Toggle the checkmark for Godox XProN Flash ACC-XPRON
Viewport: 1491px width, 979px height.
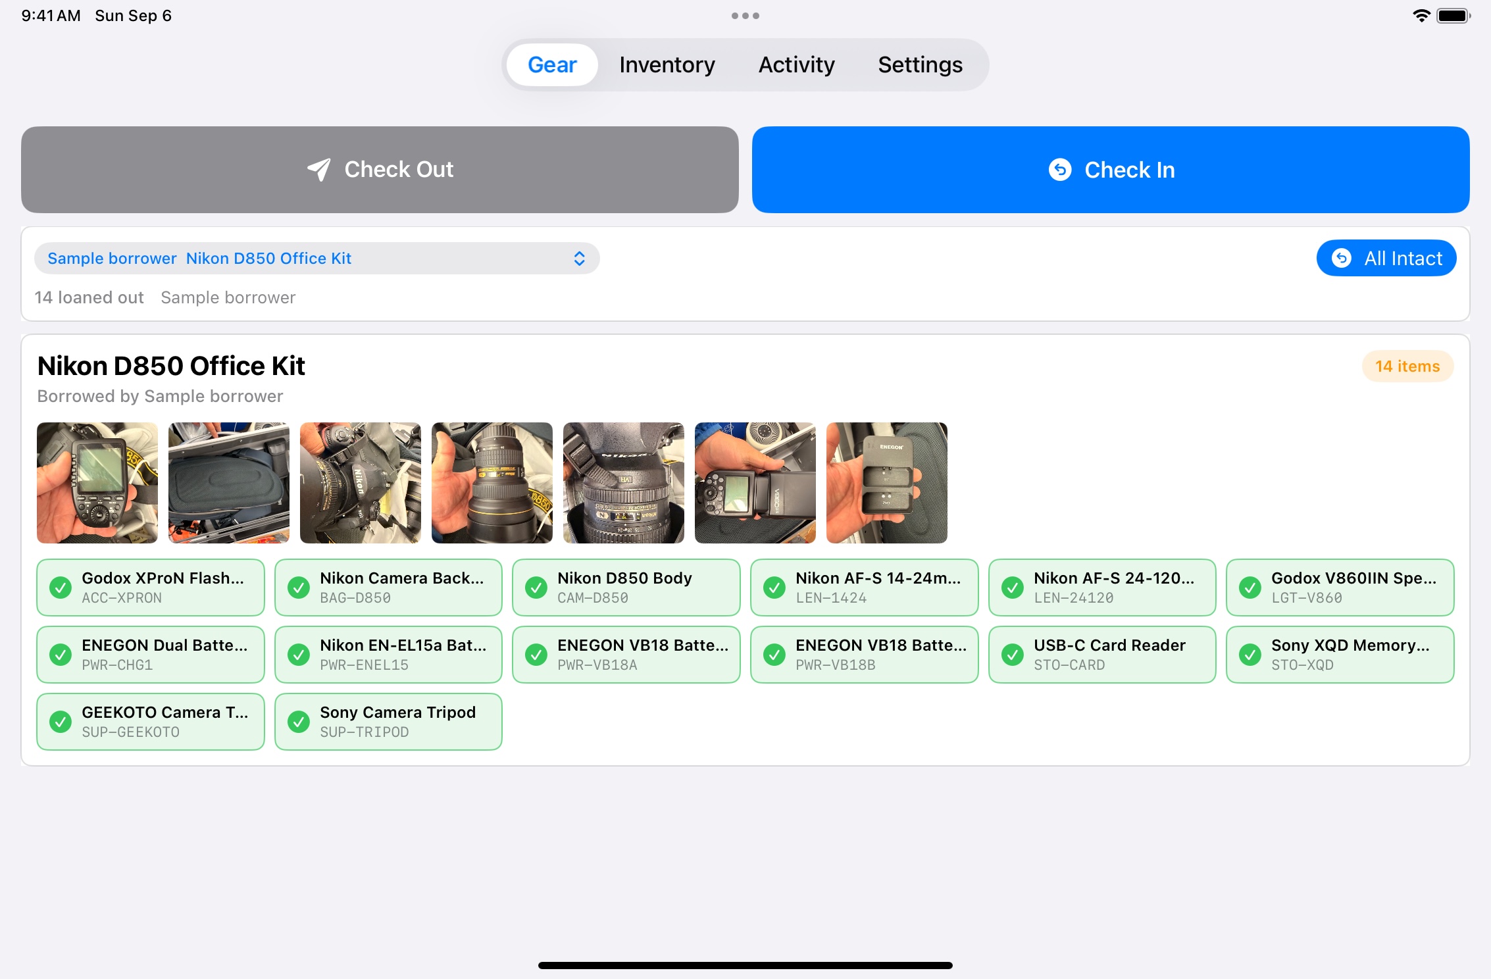tap(61, 588)
